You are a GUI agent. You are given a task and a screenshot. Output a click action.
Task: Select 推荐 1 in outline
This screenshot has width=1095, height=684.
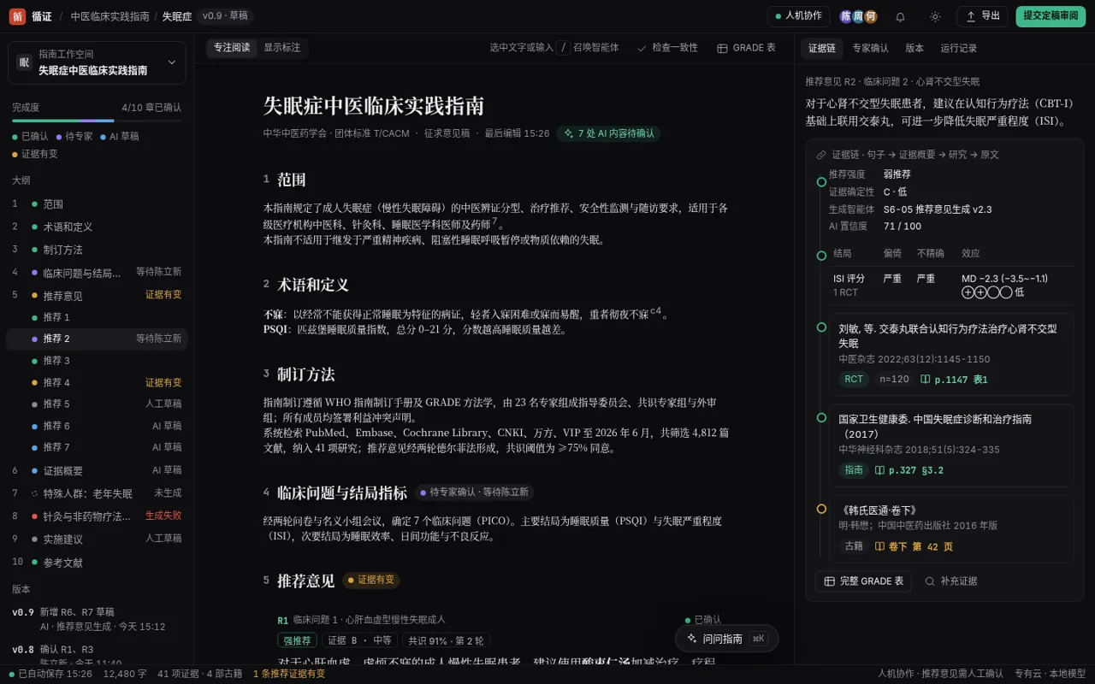pos(97,317)
